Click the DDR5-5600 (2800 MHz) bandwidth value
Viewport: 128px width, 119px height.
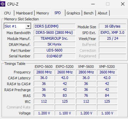point(54,32)
